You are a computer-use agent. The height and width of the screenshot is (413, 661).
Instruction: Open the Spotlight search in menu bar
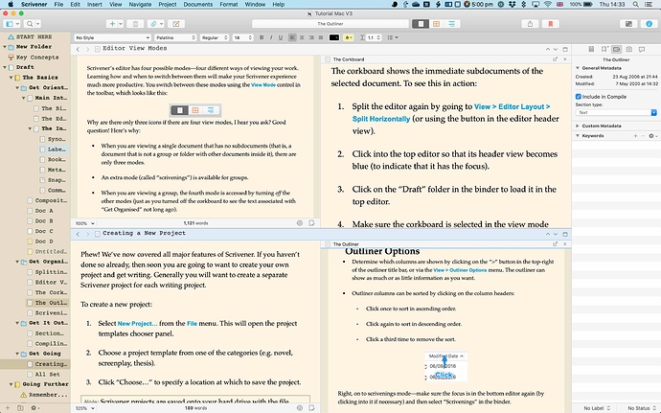(x=636, y=4)
